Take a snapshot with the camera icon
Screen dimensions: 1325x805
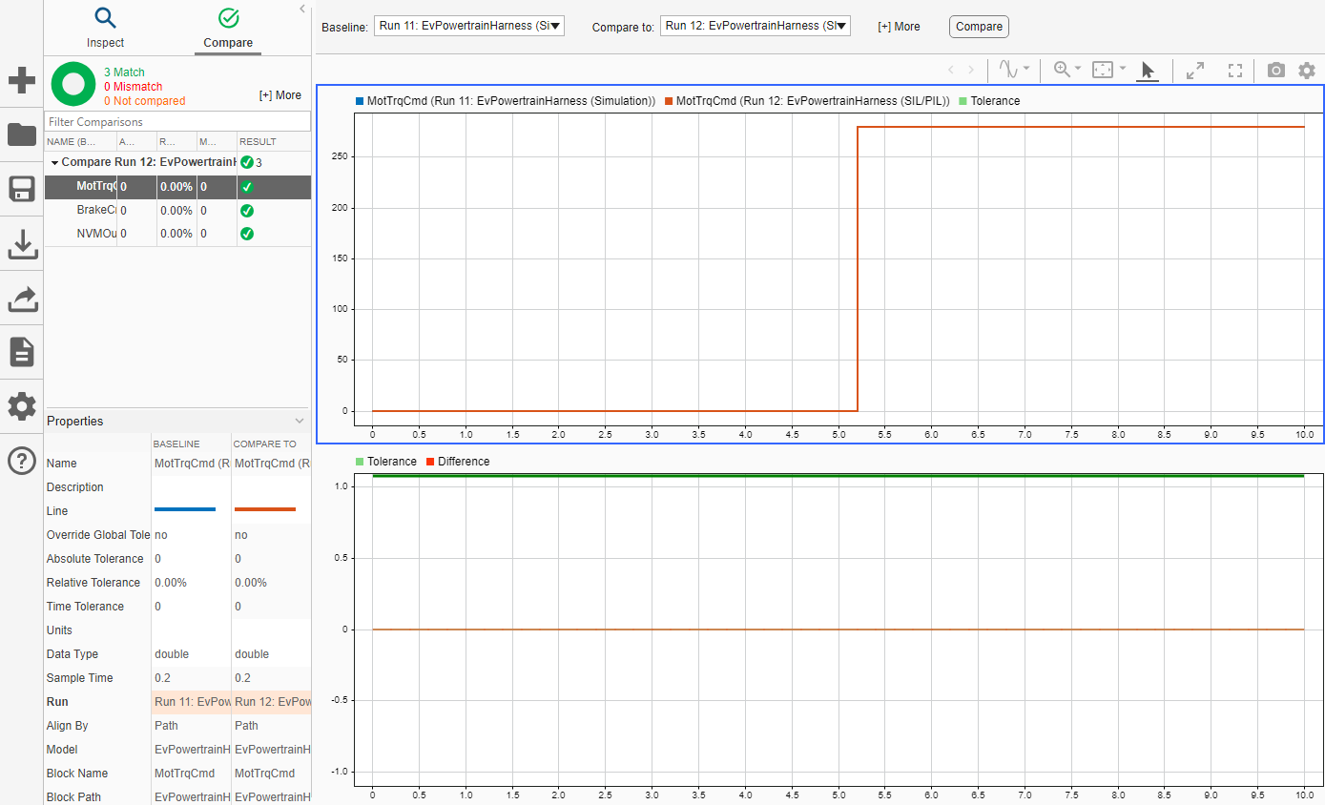point(1275,70)
